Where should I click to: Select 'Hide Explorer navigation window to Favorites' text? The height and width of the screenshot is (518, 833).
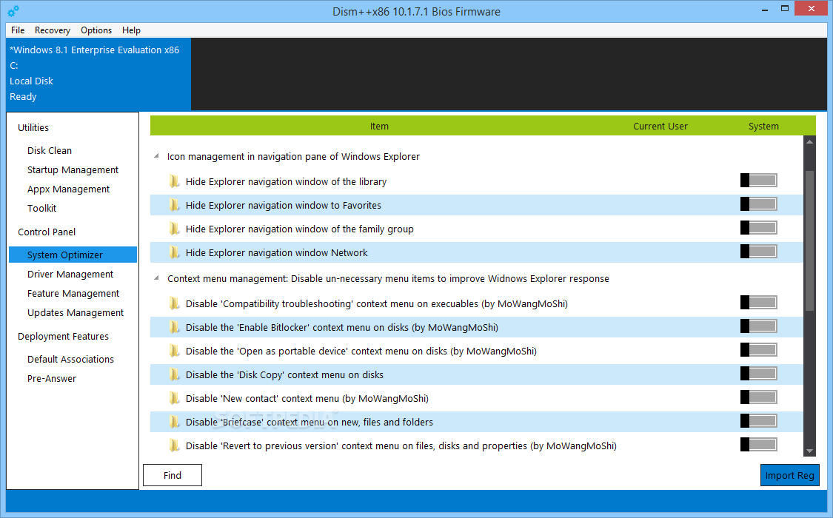pos(283,206)
